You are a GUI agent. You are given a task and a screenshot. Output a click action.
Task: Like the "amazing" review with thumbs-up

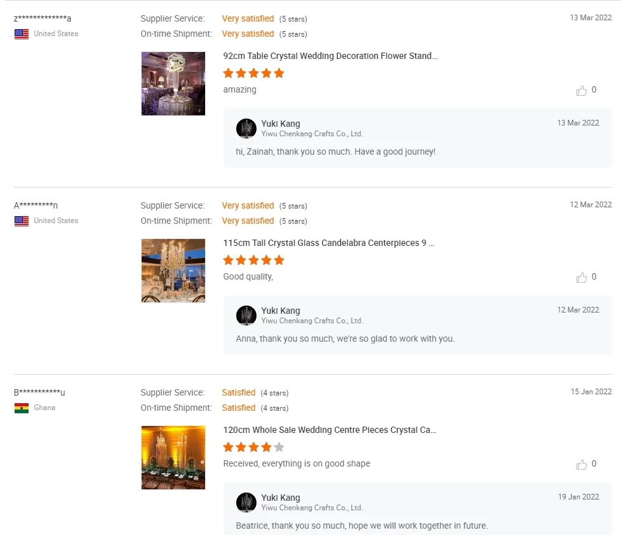pyautogui.click(x=582, y=91)
